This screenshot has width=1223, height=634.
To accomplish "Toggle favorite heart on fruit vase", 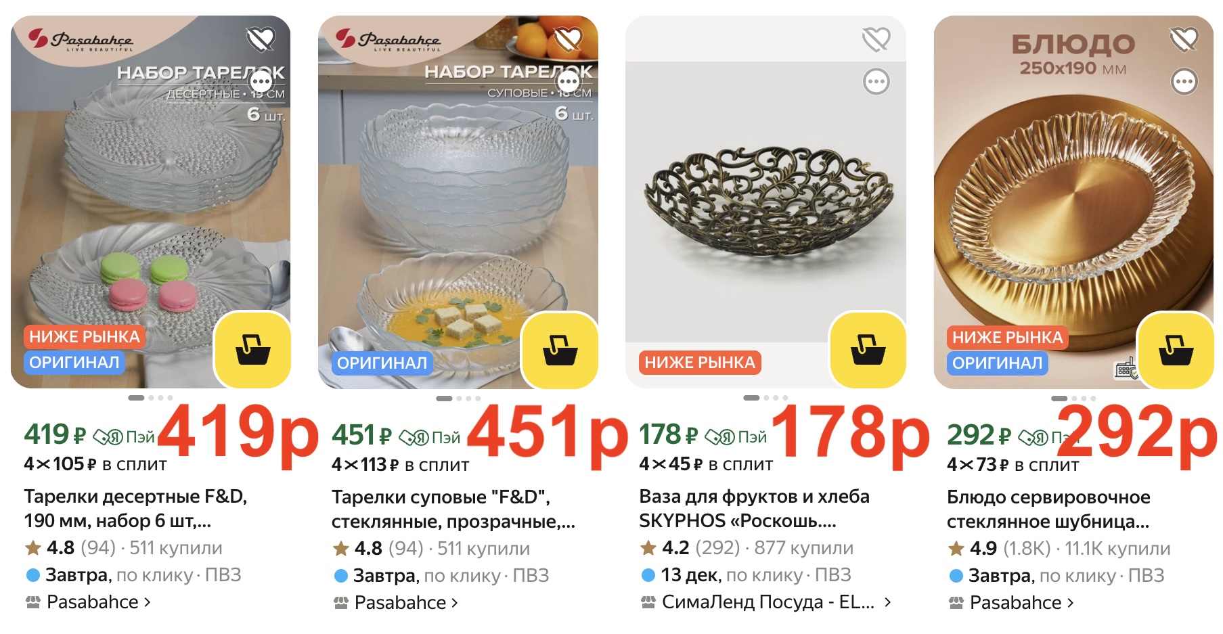I will pos(876,39).
